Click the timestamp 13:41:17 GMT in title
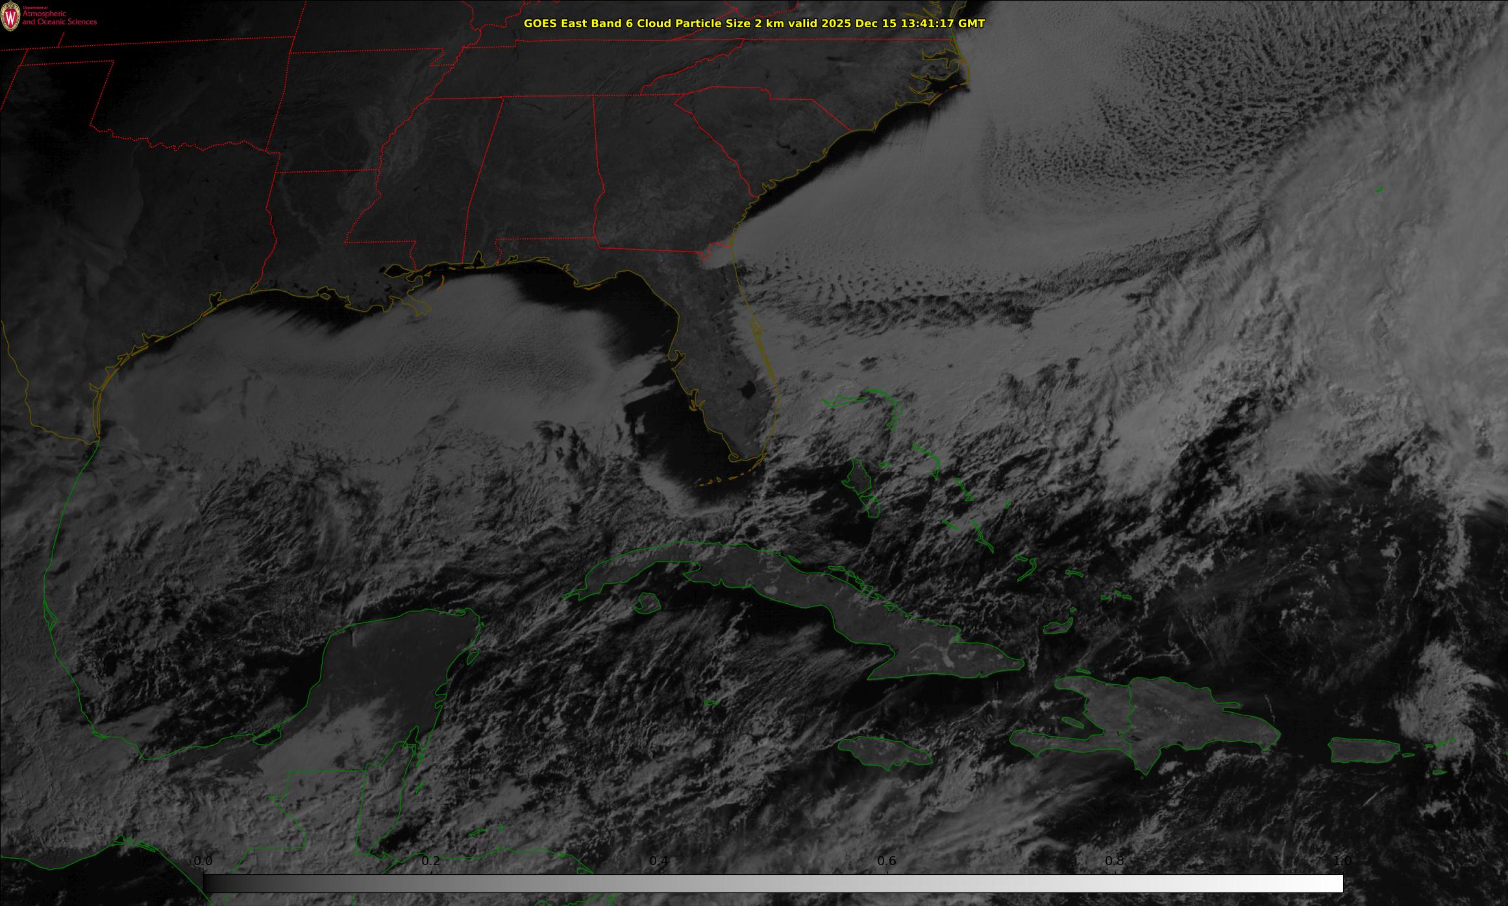1508x906 pixels. click(943, 23)
